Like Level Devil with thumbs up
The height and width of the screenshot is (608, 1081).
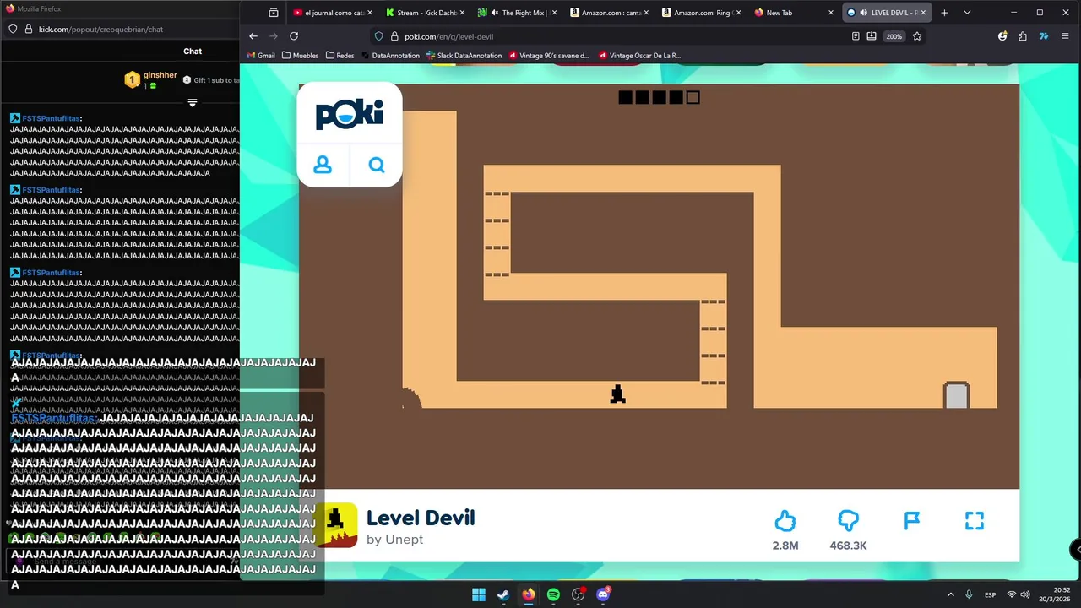785,520
